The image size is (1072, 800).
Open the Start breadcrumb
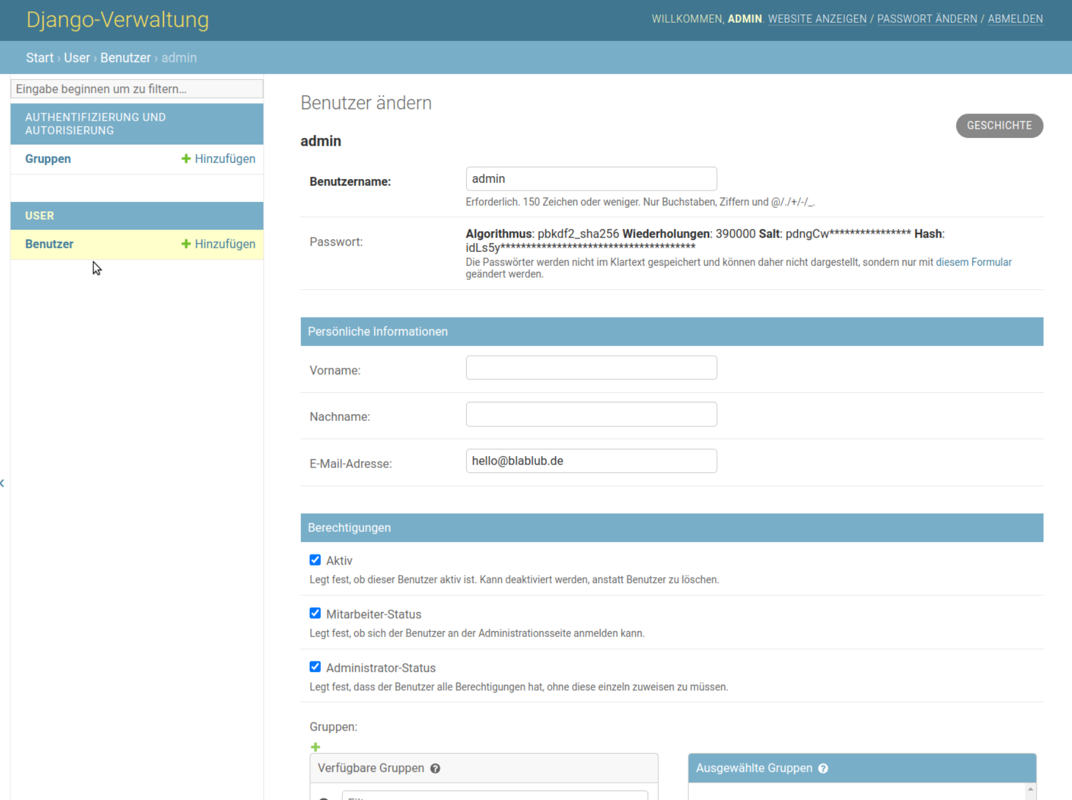(39, 58)
